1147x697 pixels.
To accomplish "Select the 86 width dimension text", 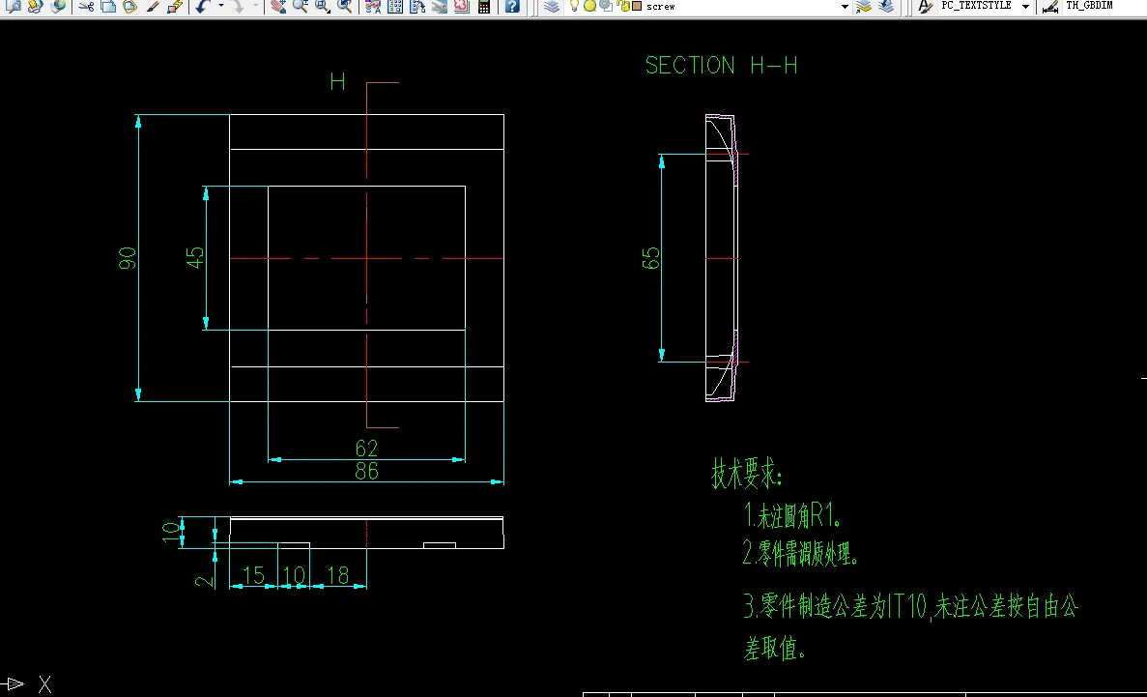I will click(366, 471).
